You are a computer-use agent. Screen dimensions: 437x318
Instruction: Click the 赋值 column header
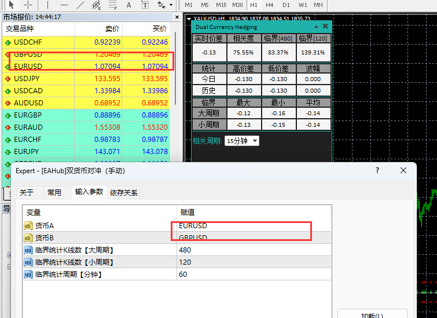click(254, 212)
